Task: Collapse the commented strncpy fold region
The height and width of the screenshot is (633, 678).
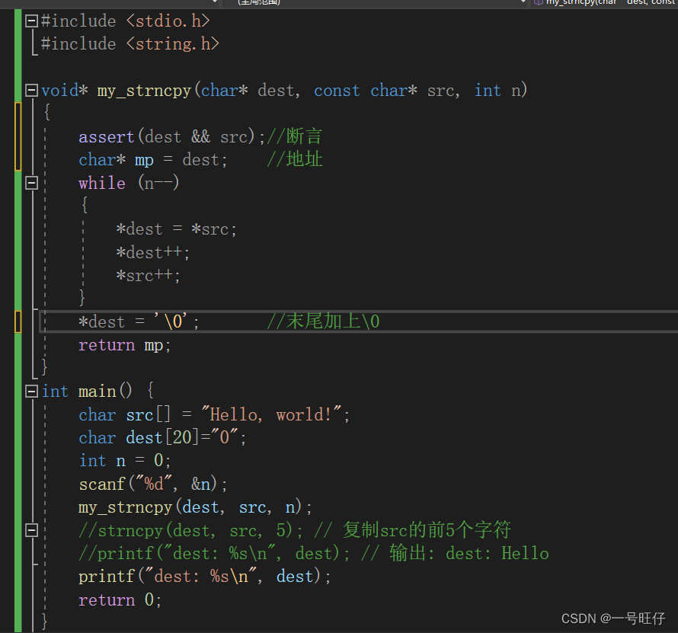Action: click(x=31, y=529)
